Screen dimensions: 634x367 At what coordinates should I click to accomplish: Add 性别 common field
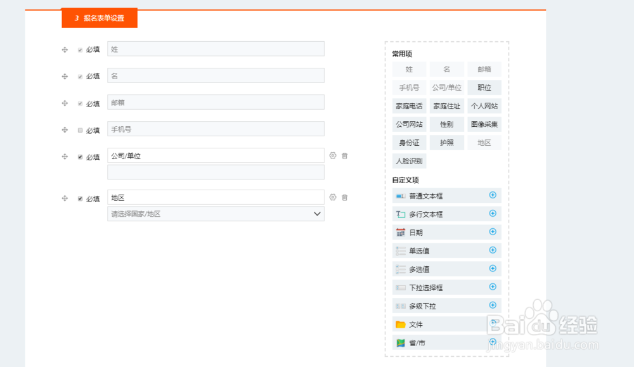coord(446,124)
